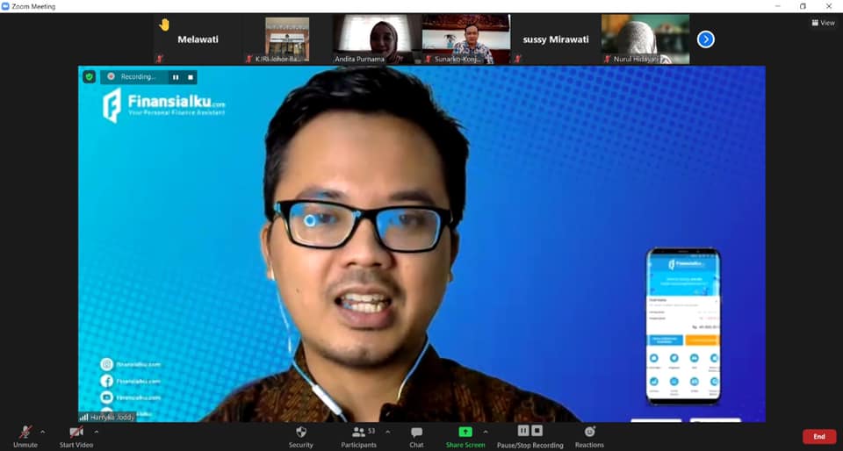
Task: Expand video options arrow next to Start Video
Action: (x=96, y=432)
